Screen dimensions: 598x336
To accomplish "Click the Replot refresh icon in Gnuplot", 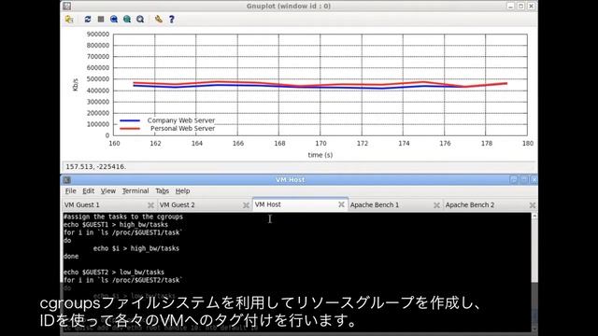I will point(88,19).
